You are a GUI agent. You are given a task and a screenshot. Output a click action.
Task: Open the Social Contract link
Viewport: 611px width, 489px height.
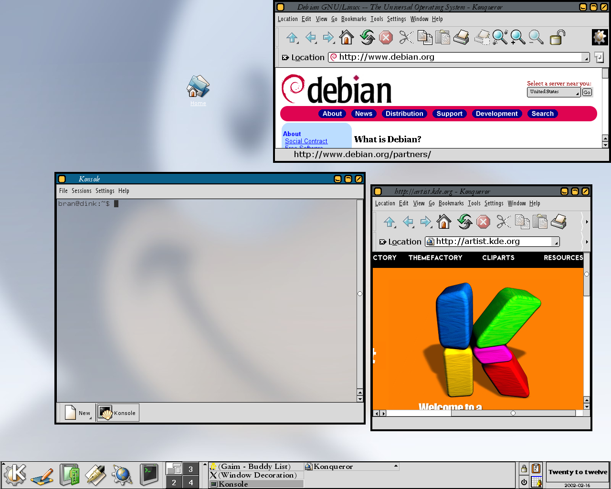(306, 141)
